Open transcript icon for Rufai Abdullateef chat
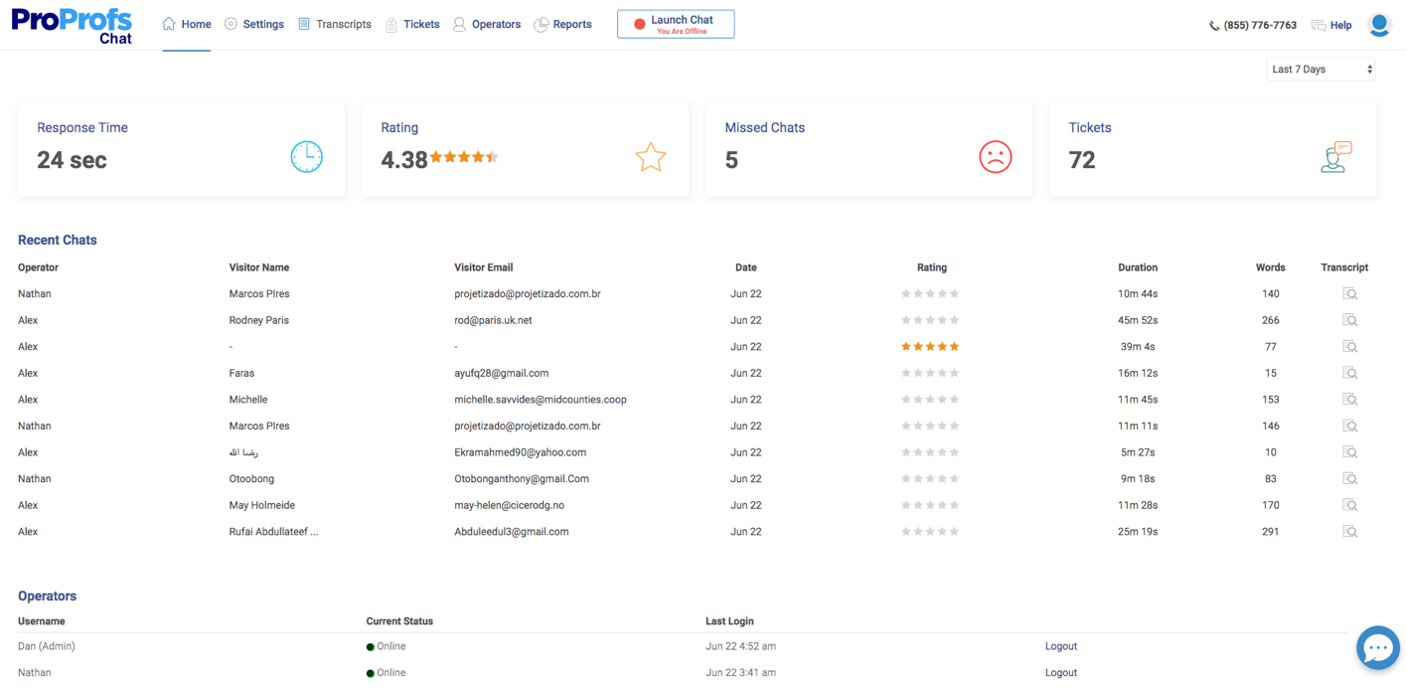Image resolution: width=1407 pixels, height=689 pixels. click(1349, 532)
